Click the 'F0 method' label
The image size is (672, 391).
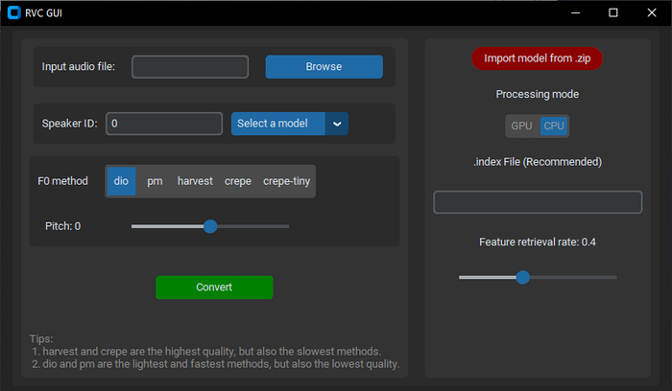pos(62,181)
